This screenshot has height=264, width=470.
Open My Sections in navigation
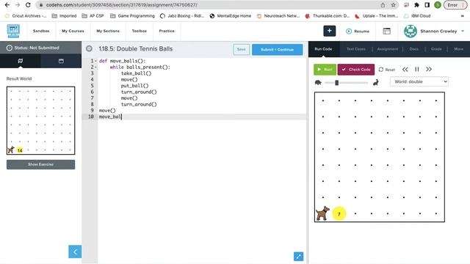pos(108,31)
